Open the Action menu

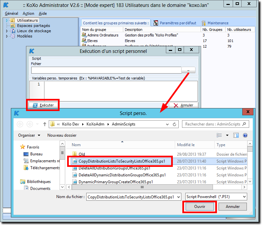click(x=28, y=13)
